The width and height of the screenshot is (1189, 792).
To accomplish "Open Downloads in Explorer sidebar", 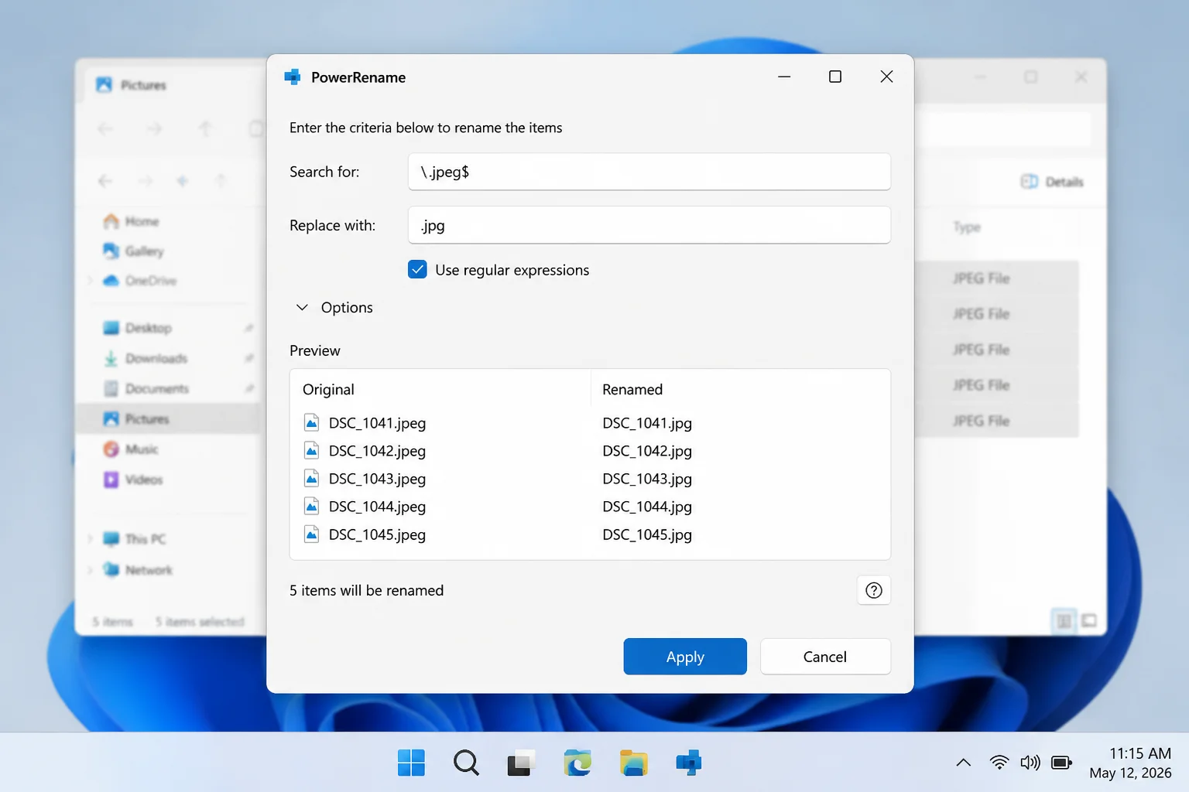I will click(146, 358).
